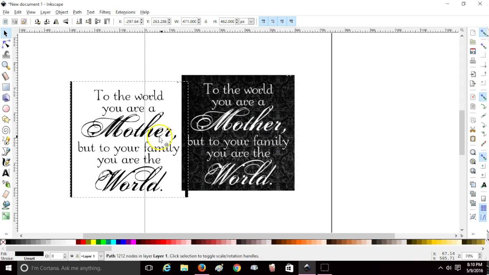Open the Path menu
The height and width of the screenshot is (275, 489).
[x=77, y=12]
